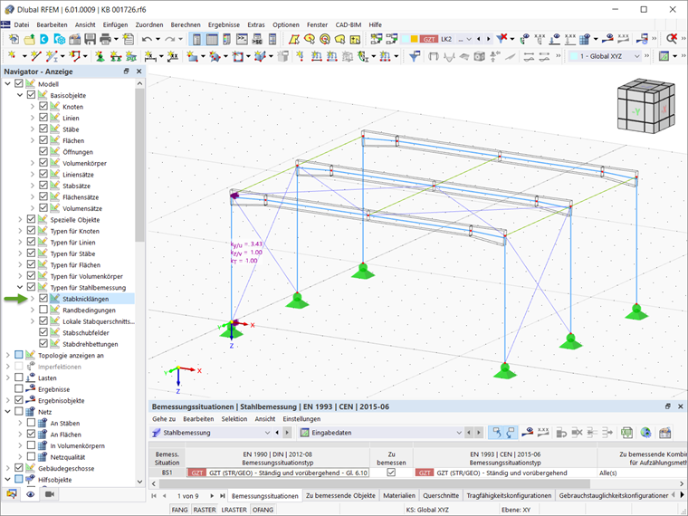Uncheck the Stäbe checkbox

click(x=43, y=129)
